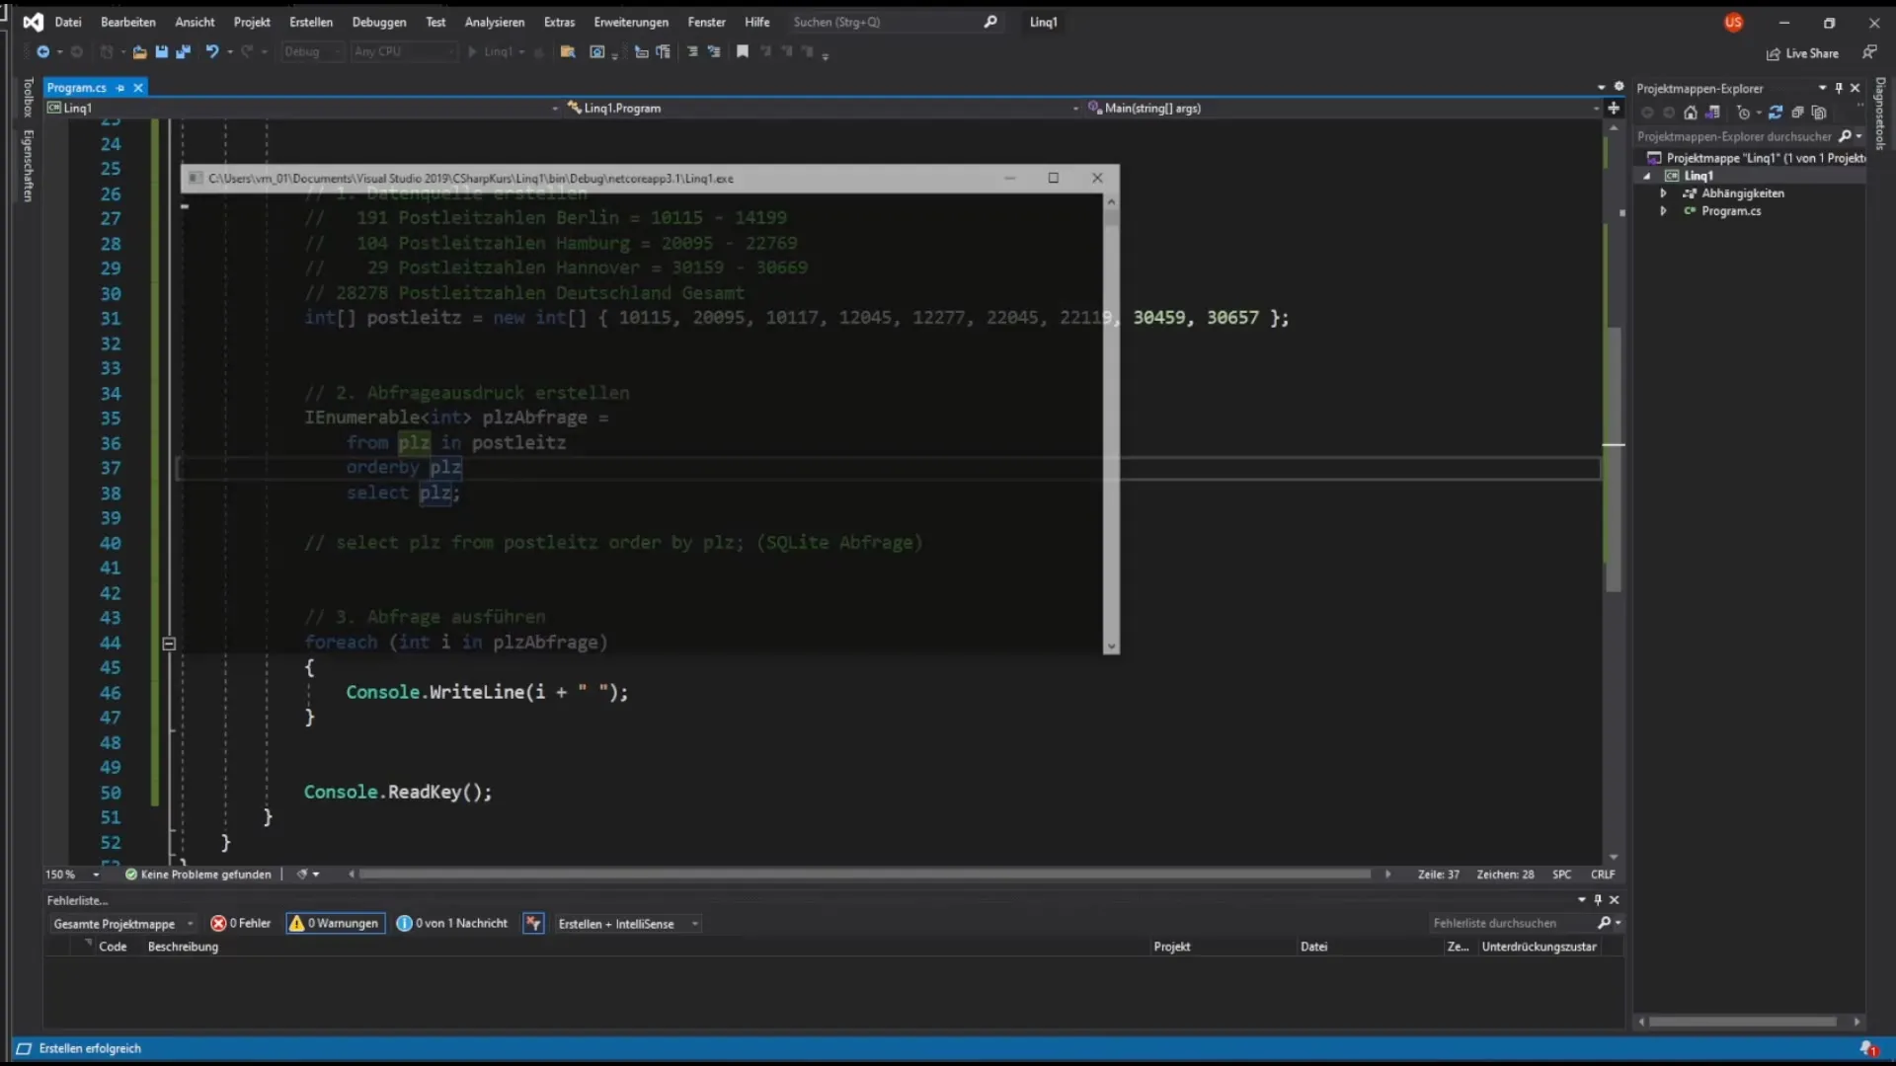Open the Debug configuration dropdown
The width and height of the screenshot is (1896, 1066).
(312, 52)
